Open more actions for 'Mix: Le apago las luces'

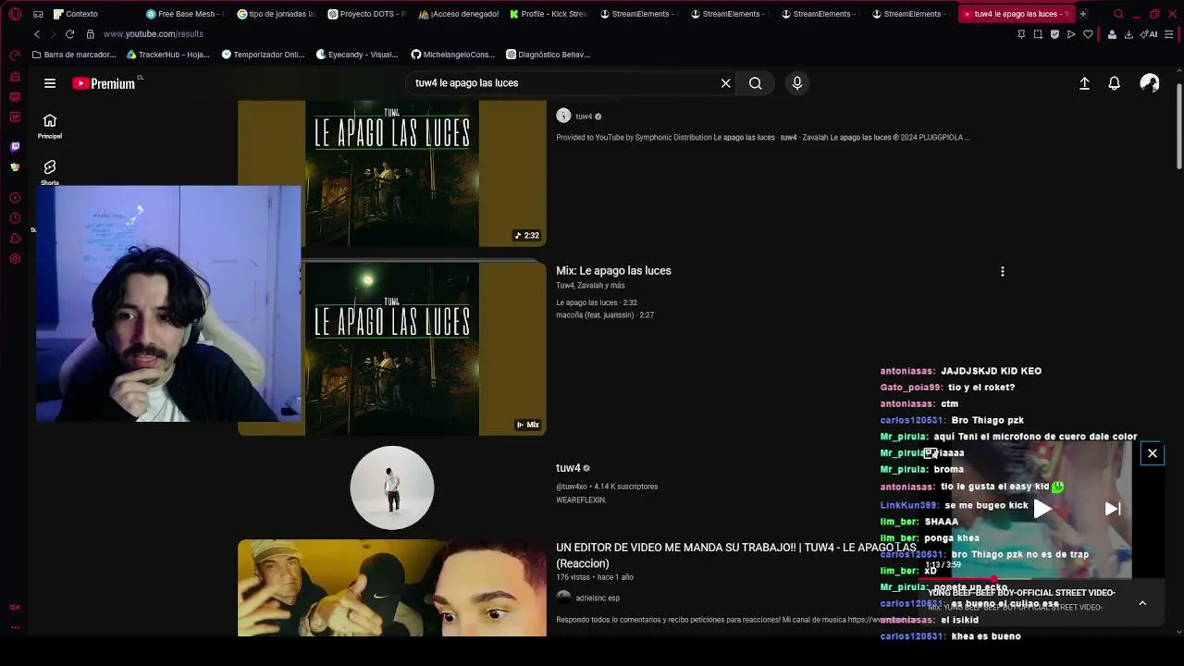click(1002, 272)
